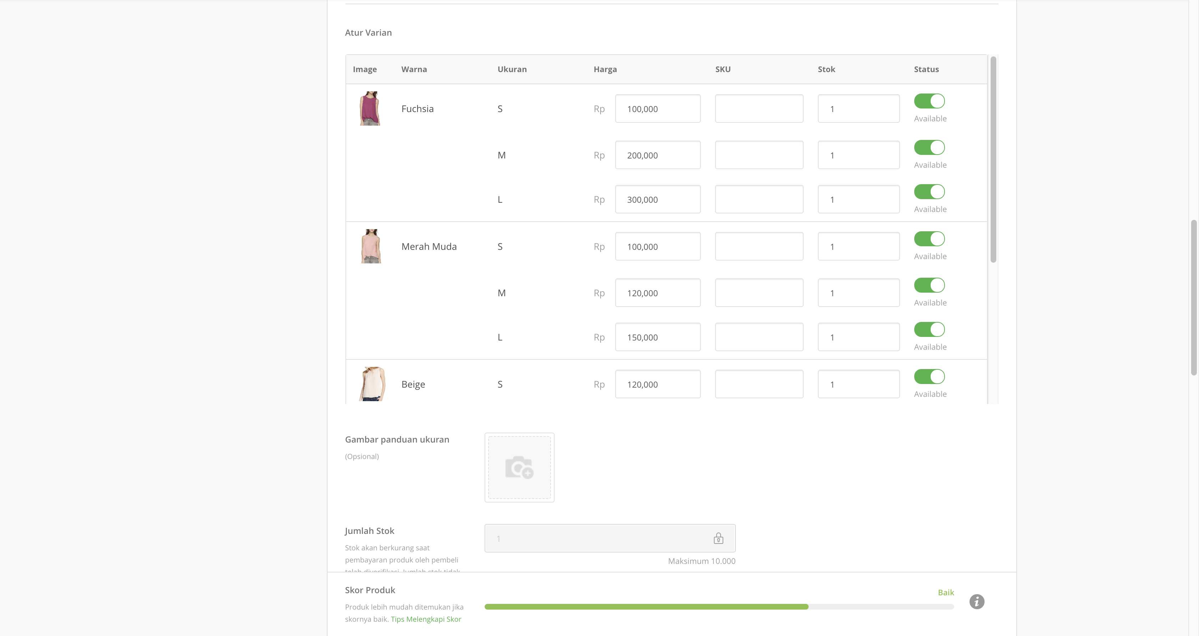Edit the stock field for Merah Muda M
Screen dimensions: 1199x636
tap(859, 293)
